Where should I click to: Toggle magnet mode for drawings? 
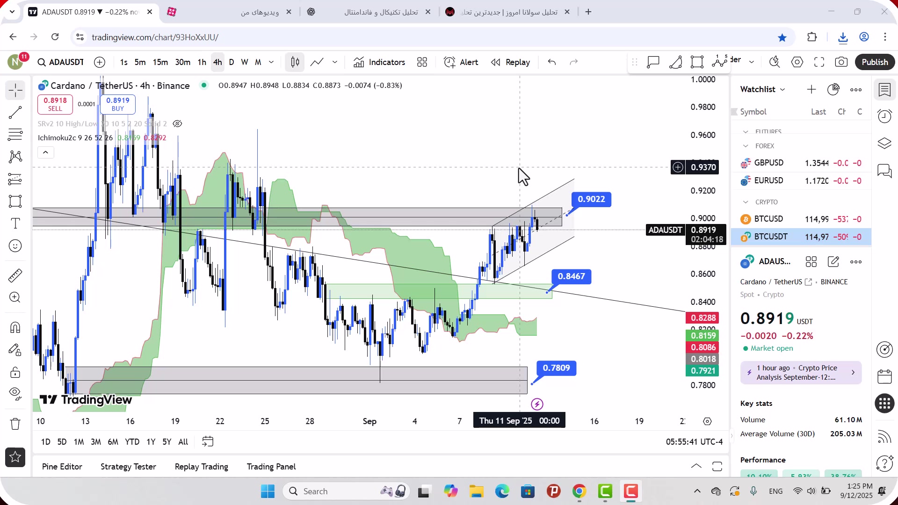(15, 327)
